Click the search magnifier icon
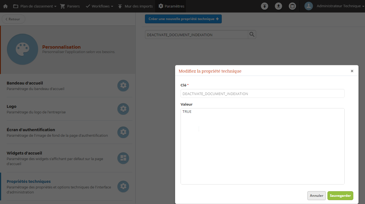 252,34
